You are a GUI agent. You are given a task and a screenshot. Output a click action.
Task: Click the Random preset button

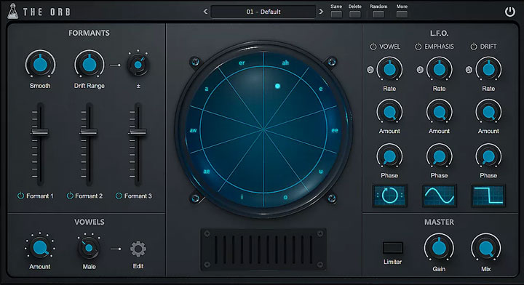pyautogui.click(x=378, y=14)
